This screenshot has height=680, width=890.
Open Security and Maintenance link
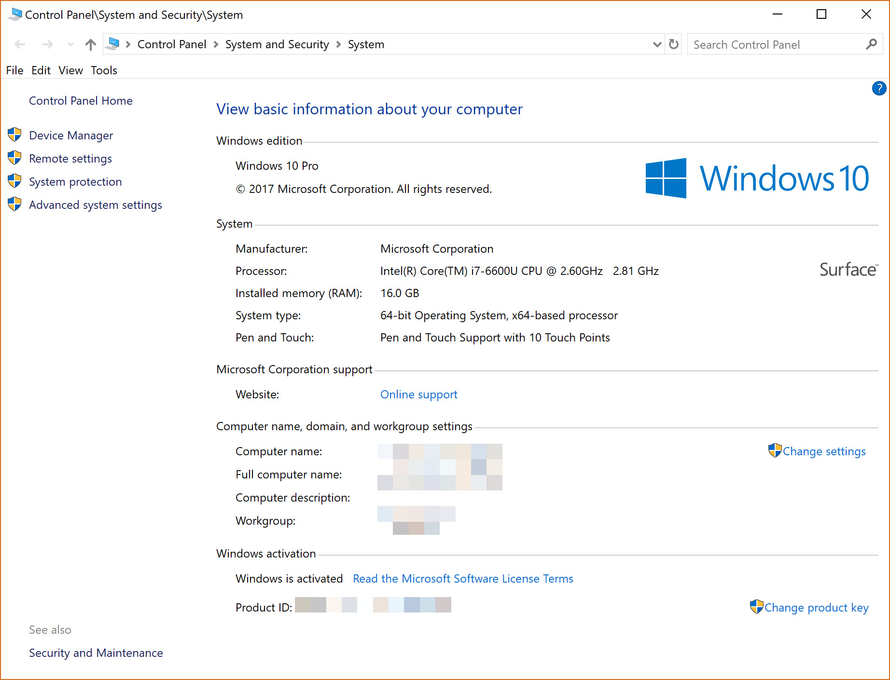pyautogui.click(x=96, y=653)
